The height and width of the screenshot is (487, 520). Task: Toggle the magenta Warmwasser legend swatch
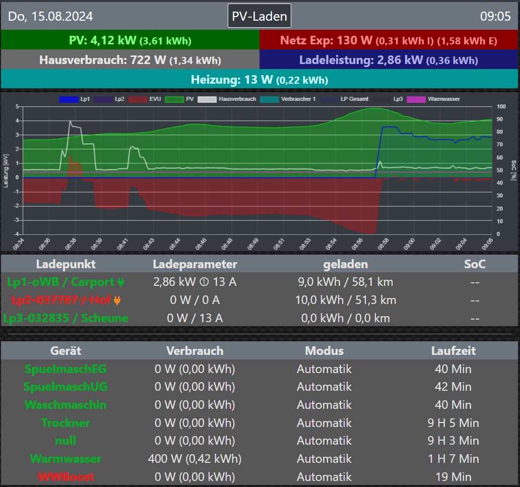tap(416, 99)
